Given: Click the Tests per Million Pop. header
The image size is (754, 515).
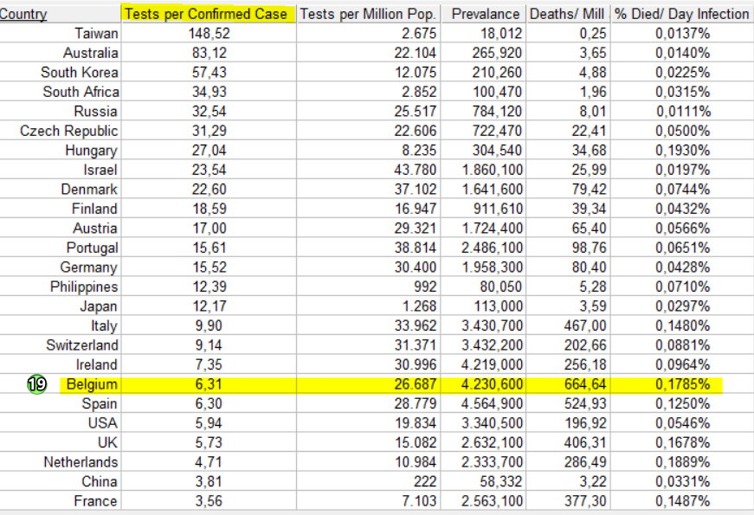Looking at the screenshot, I should click(x=368, y=14).
